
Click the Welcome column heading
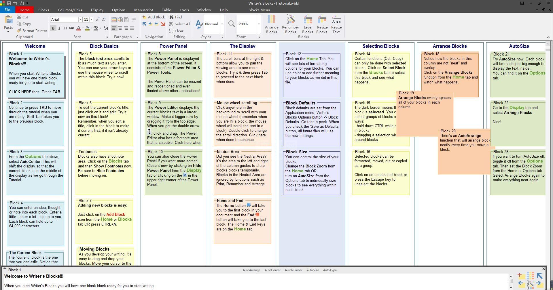click(x=35, y=46)
